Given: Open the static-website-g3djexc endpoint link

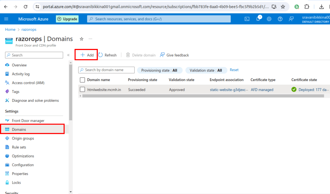Looking at the screenshot, I should (x=226, y=89).
